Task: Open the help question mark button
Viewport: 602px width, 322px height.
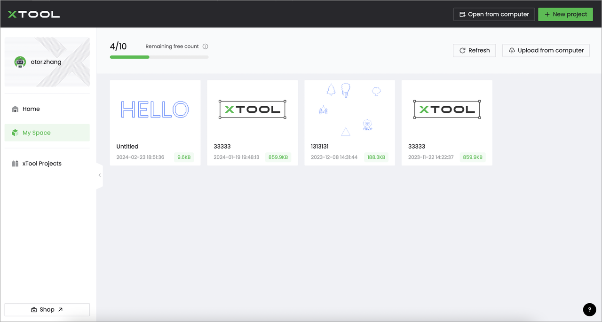Action: [589, 309]
